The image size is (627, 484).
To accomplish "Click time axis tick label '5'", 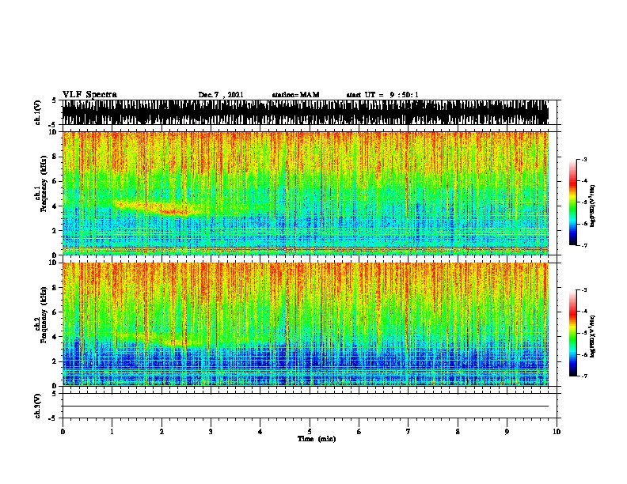I will point(310,432).
